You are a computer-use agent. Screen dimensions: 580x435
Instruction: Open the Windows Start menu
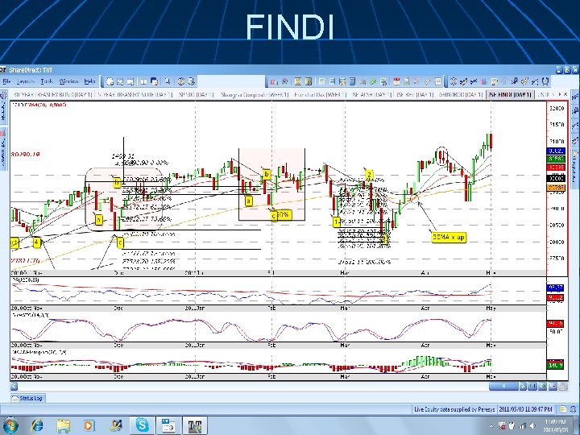10,425
